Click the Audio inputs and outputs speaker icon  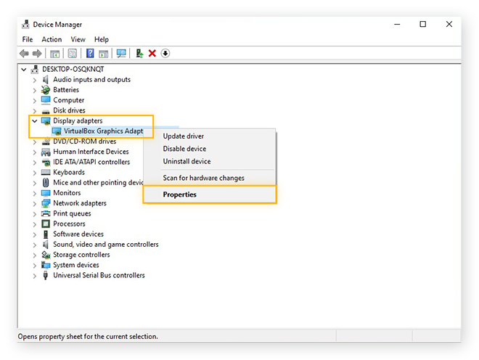(x=46, y=80)
